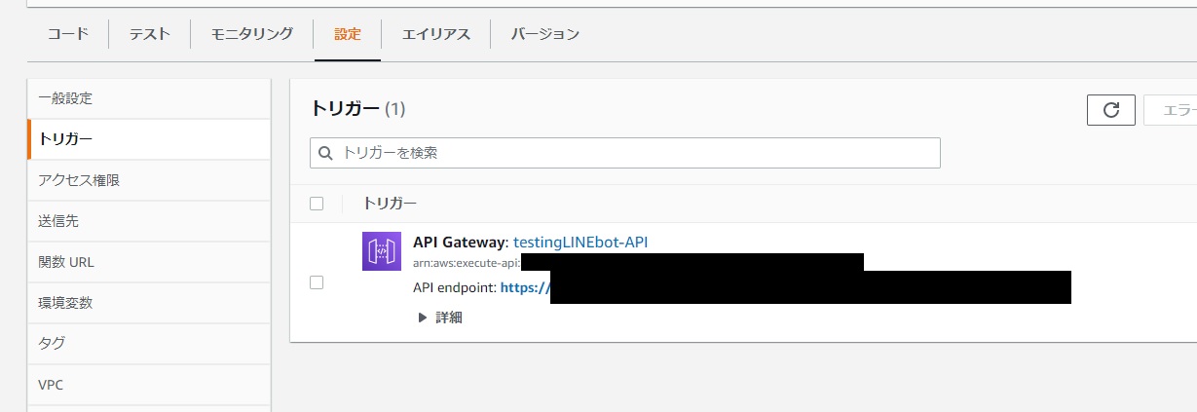Click the refresh triggers icon button
This screenshot has height=412, width=1197.
point(1110,110)
